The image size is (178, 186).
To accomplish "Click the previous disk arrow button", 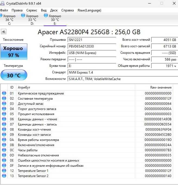I will 4,32.
